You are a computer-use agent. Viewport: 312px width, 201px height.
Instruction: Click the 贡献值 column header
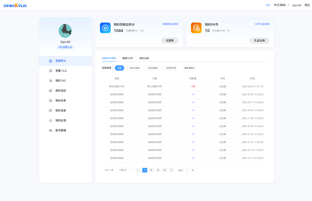[x=193, y=79]
